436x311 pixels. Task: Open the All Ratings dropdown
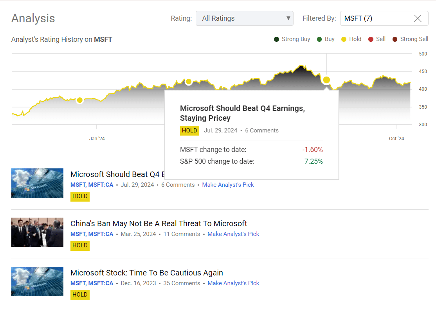(244, 18)
